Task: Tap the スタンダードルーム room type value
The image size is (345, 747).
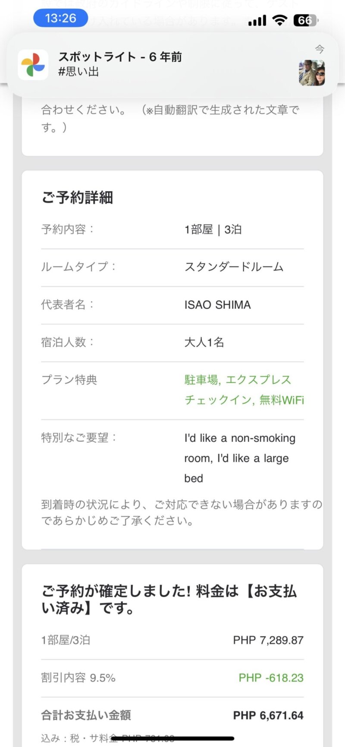Action: tap(234, 267)
